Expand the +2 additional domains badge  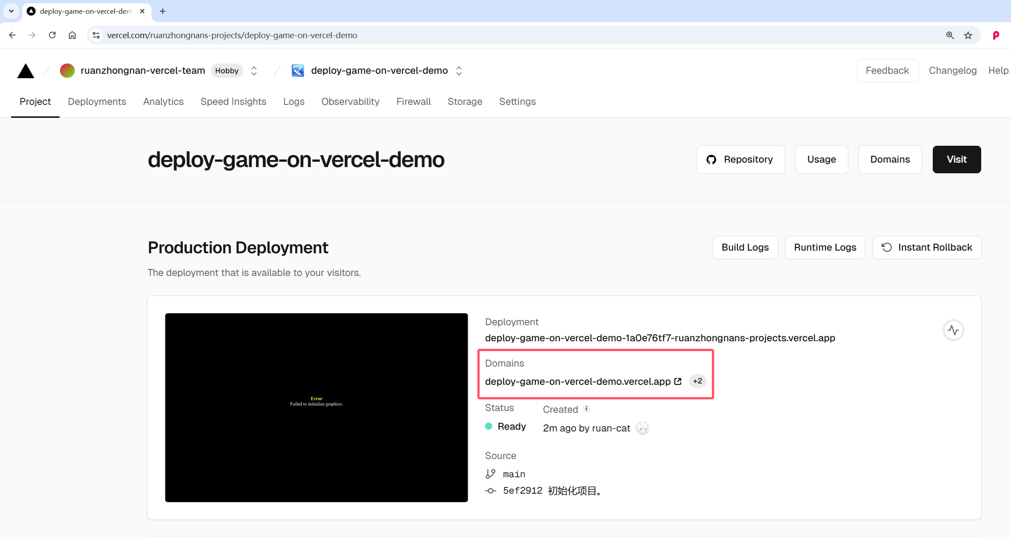tap(698, 381)
